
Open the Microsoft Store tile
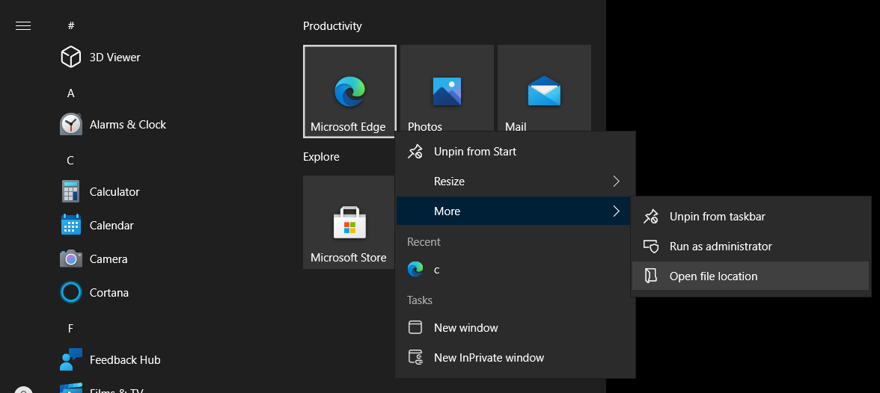pyautogui.click(x=349, y=222)
